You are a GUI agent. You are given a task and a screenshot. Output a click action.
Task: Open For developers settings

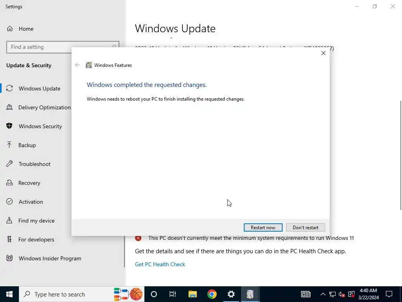(36, 239)
